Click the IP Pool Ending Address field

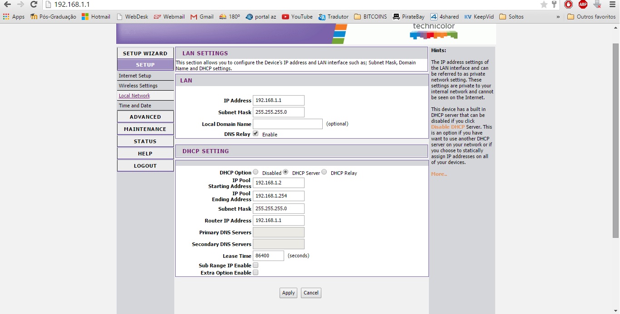click(279, 196)
